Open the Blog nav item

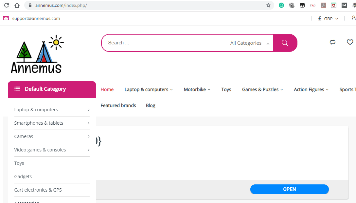coord(151,105)
